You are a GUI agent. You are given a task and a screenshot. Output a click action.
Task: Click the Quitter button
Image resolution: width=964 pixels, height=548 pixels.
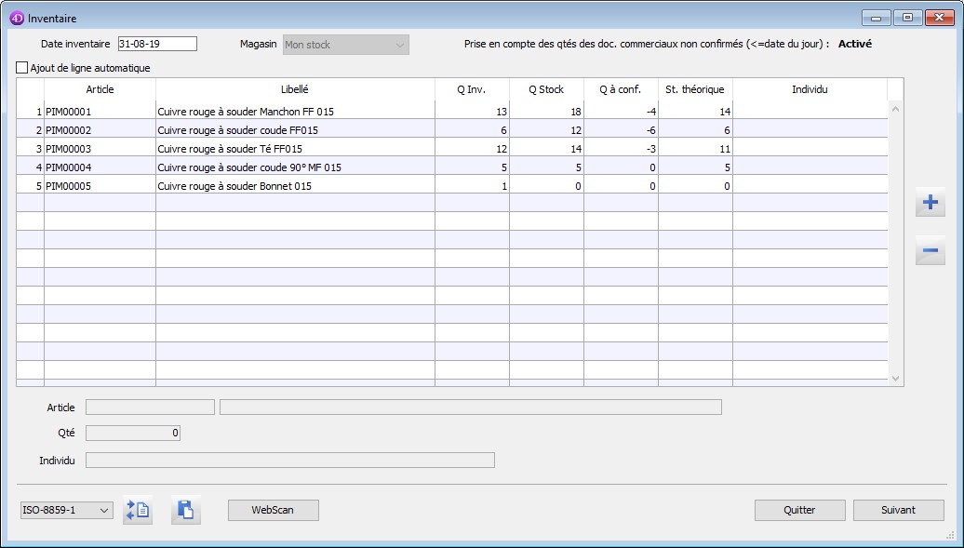tap(799, 510)
